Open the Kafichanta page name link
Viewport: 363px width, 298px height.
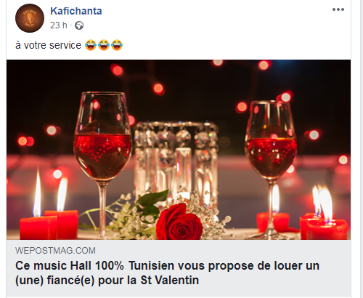click(76, 11)
